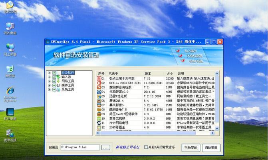
Task: Click the horizontal scrollbar thumb
Action: (x=148, y=133)
